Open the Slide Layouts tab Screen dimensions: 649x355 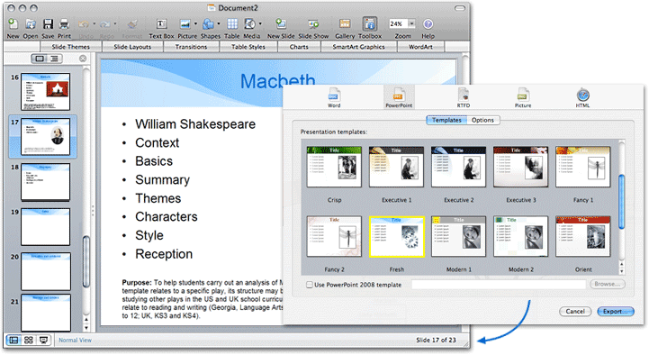click(132, 47)
